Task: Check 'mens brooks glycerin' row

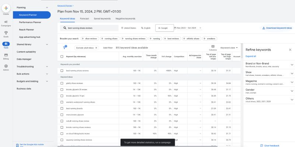Action: 62,115
